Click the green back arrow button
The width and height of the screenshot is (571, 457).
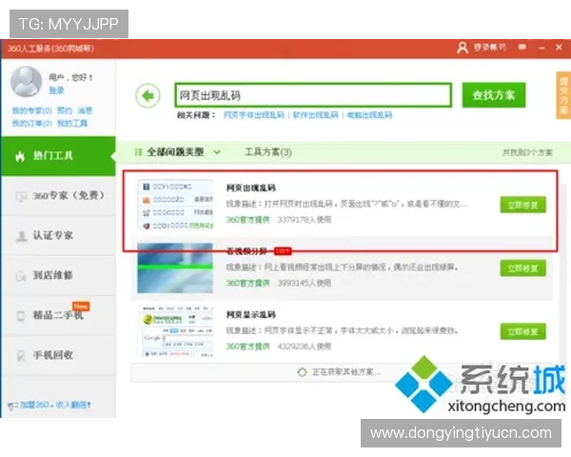coord(148,96)
